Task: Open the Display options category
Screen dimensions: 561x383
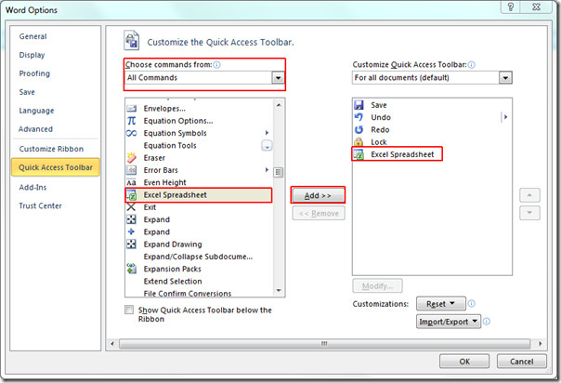Action: 32,55
